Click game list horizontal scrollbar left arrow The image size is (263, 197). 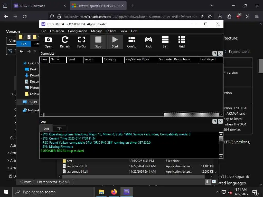[42, 115]
